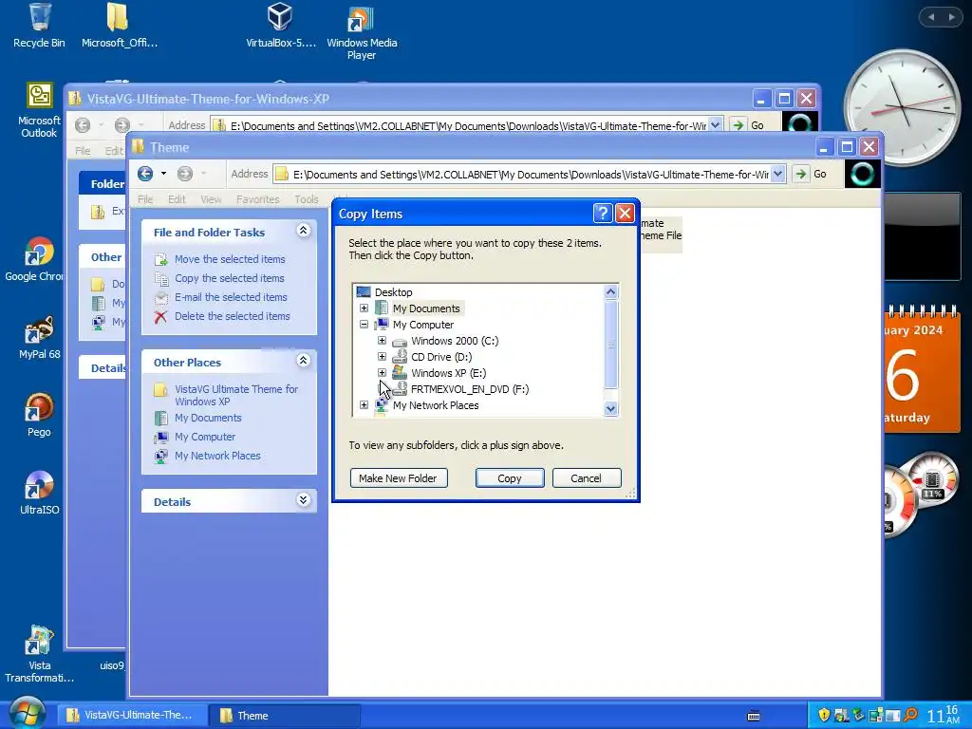972x729 pixels.
Task: Click the security shield tray icon
Action: [x=824, y=715]
